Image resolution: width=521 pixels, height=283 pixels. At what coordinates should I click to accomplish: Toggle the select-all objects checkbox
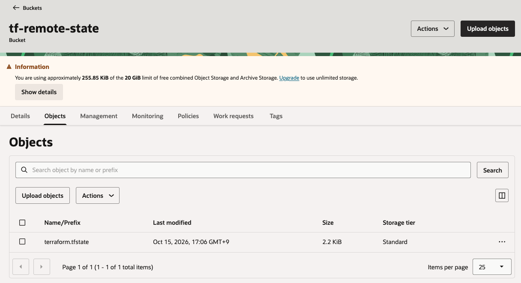click(x=22, y=223)
